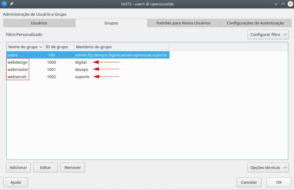Screen dimensions: 294x190
Task: Select the Configurações de Autenticação tab
Action: [x=255, y=23]
